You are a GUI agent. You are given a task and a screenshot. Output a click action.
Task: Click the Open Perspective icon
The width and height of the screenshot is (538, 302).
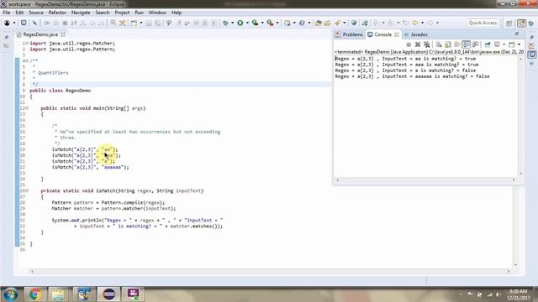pos(509,23)
